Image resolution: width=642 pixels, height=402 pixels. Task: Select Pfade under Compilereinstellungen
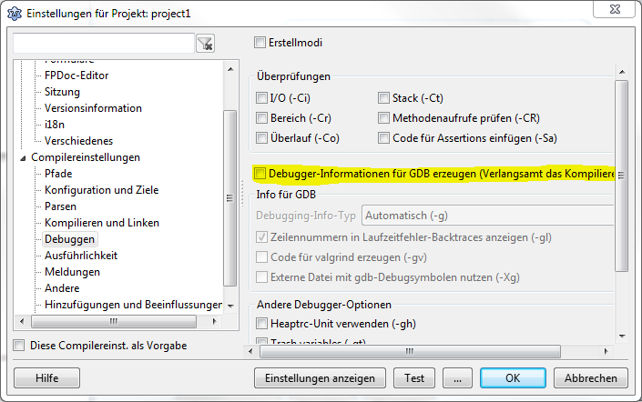(58, 174)
